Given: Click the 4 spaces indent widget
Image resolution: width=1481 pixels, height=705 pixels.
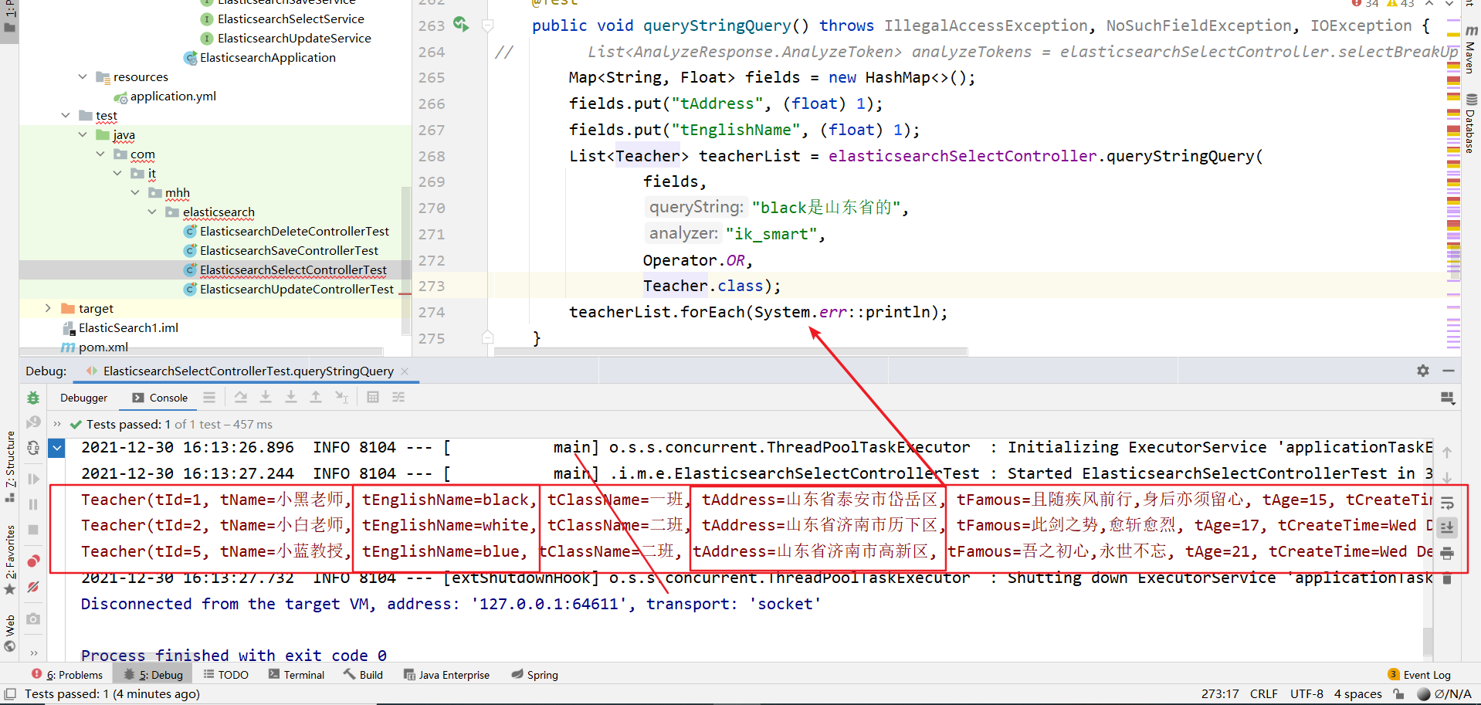Looking at the screenshot, I should pyautogui.click(x=1357, y=693).
